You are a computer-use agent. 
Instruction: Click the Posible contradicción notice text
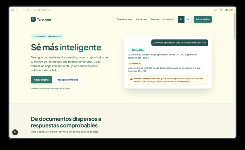[x=169, y=80]
